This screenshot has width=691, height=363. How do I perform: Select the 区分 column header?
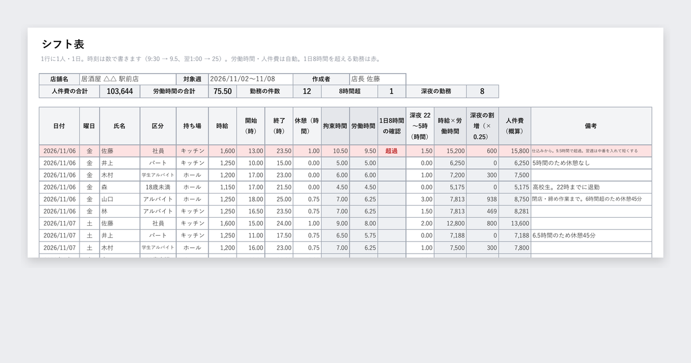point(158,126)
